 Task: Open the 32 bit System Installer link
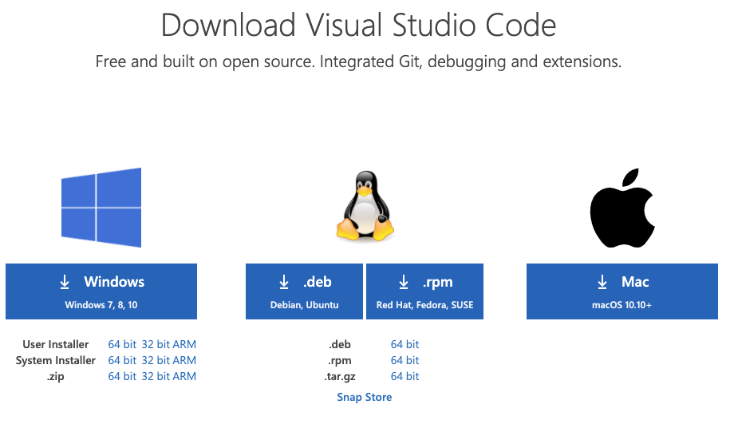[156, 360]
